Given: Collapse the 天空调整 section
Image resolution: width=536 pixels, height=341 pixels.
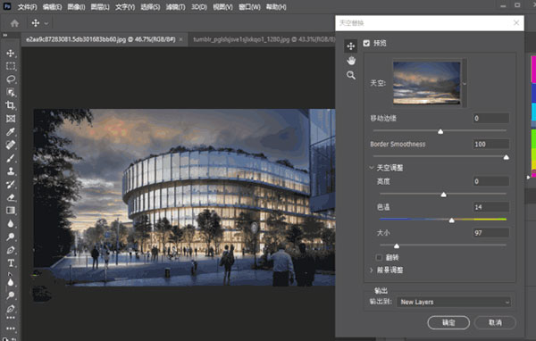Looking at the screenshot, I should tap(372, 168).
